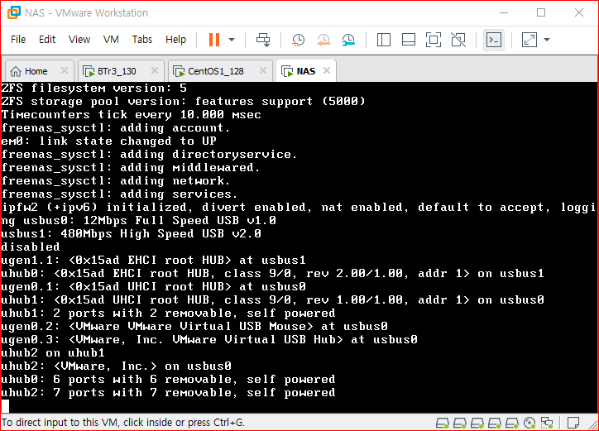599x431 pixels.
Task: Open the VM menu
Action: coord(111,40)
